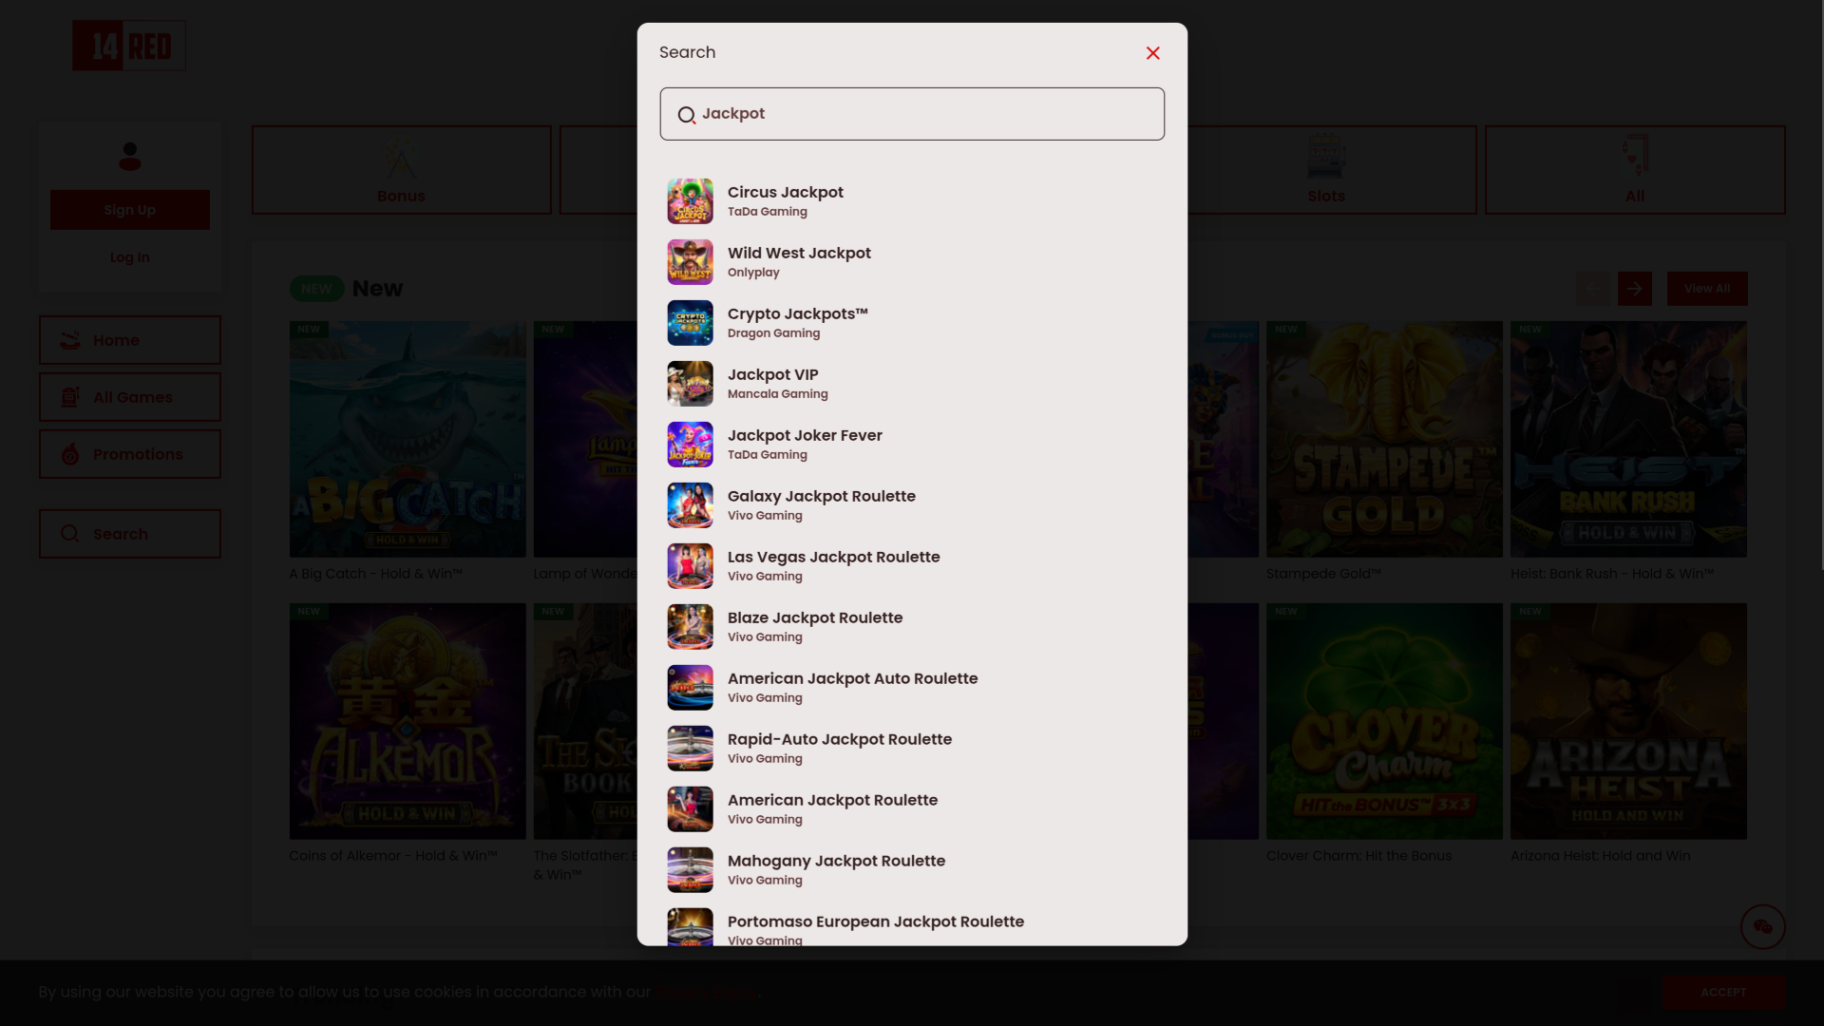The image size is (1824, 1026).
Task: Click the Search magnifier icon in the sidebar
Action: tap(69, 534)
